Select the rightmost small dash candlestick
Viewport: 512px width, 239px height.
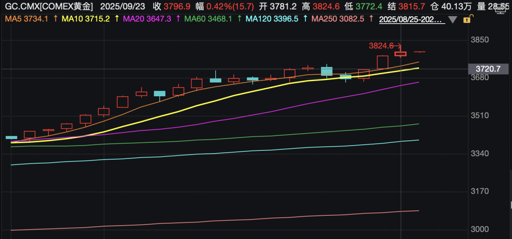[x=420, y=52]
